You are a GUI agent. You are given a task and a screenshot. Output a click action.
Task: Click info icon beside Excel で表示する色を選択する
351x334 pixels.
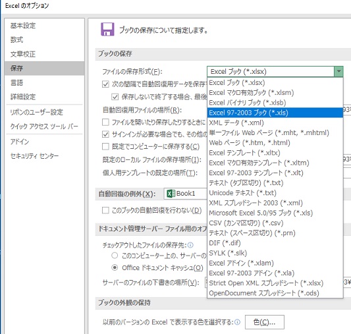point(237,322)
